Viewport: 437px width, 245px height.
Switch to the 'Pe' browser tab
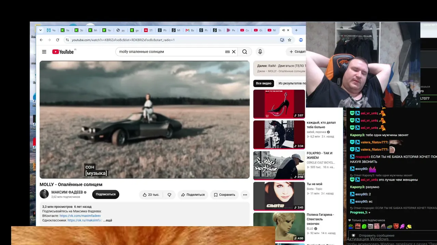[x=231, y=30]
